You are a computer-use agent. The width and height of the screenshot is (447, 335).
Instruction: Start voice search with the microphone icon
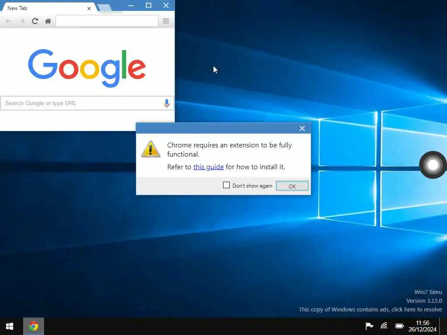coord(167,103)
